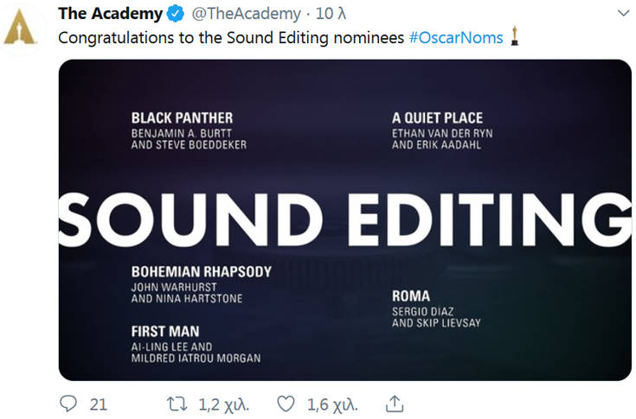Screen dimensions: 636x419
Task: Click the tweet timestamp 10 λ
Action: (331, 14)
